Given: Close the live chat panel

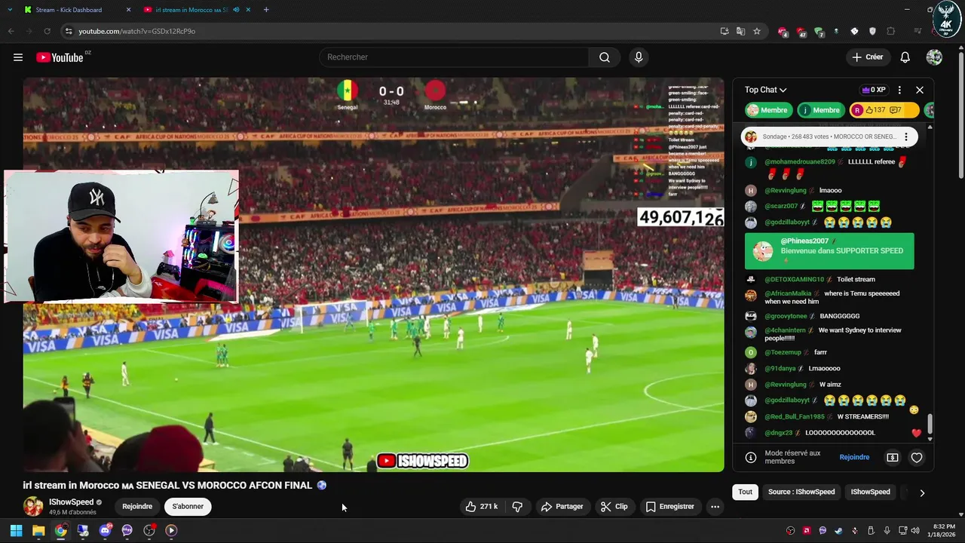Looking at the screenshot, I should point(920,90).
